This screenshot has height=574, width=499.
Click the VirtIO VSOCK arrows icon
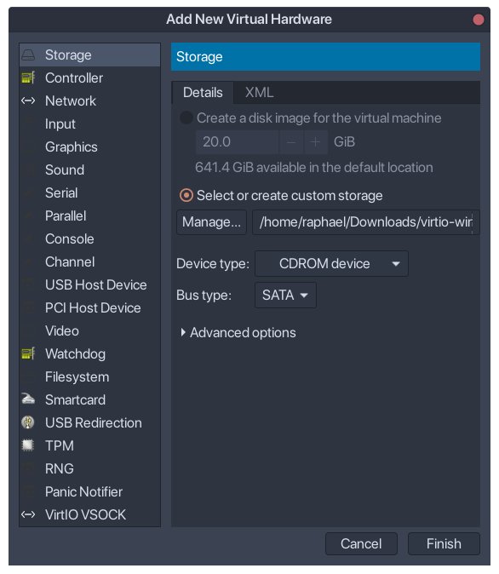[28, 514]
